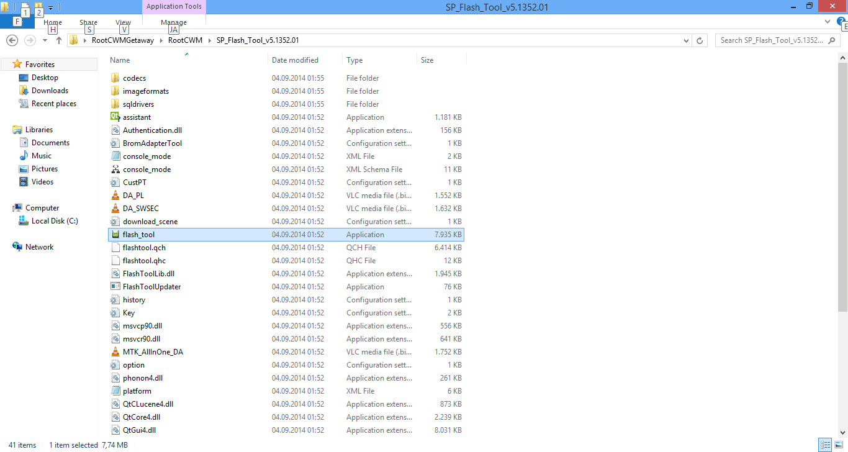Click the flash_tool application icon
The height and width of the screenshot is (452, 848).
pyautogui.click(x=115, y=235)
